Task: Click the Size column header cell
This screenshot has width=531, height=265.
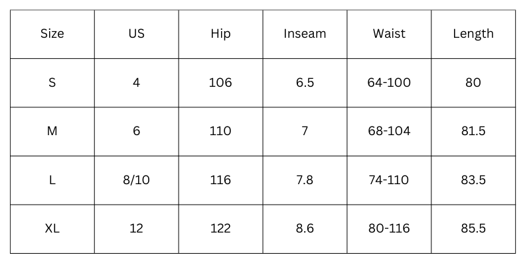Action: (52, 34)
